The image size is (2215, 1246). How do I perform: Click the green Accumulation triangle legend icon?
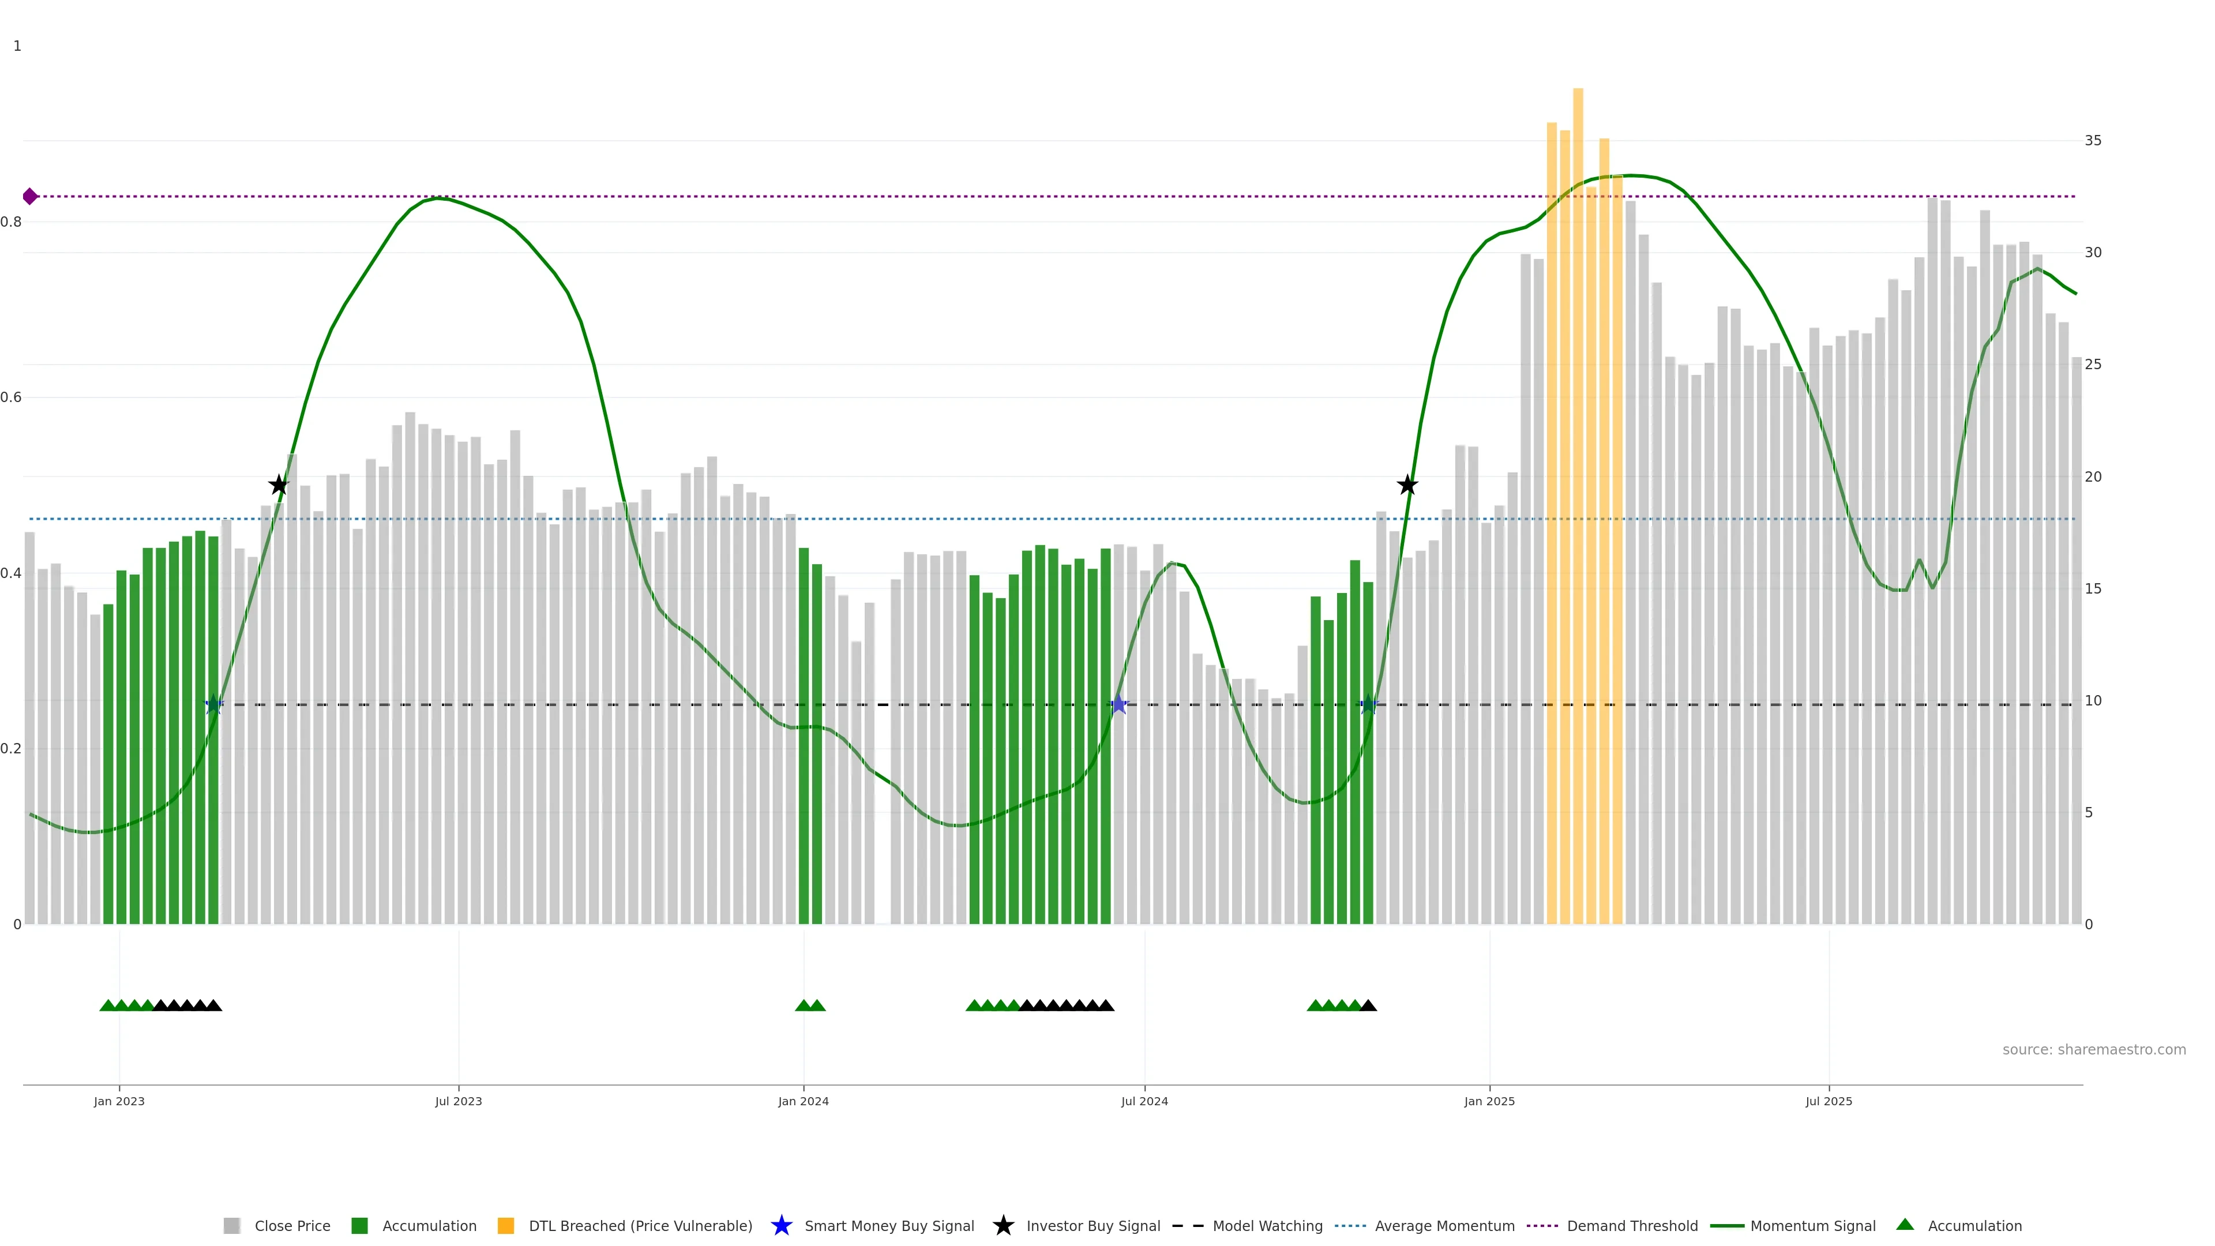pos(1905,1225)
